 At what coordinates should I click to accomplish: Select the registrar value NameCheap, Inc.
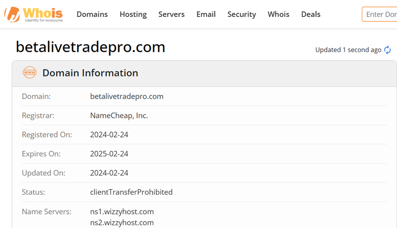pyautogui.click(x=119, y=116)
